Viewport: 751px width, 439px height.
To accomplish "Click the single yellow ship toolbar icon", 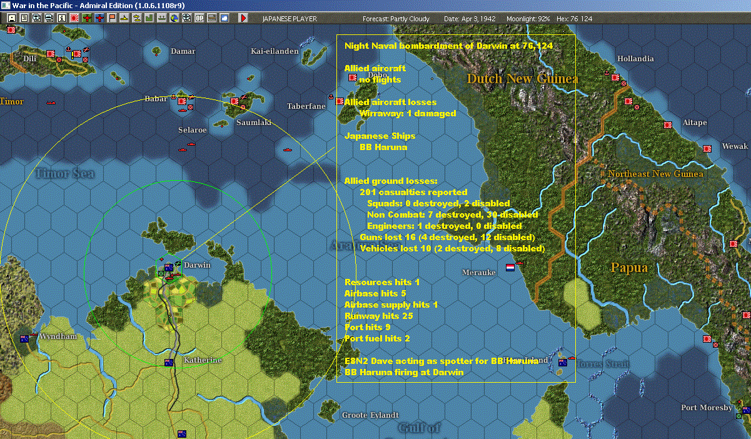I will (124, 18).
